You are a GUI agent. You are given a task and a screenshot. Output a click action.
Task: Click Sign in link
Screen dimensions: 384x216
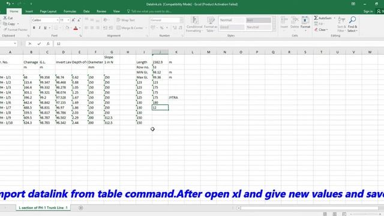pyautogui.click(x=368, y=11)
